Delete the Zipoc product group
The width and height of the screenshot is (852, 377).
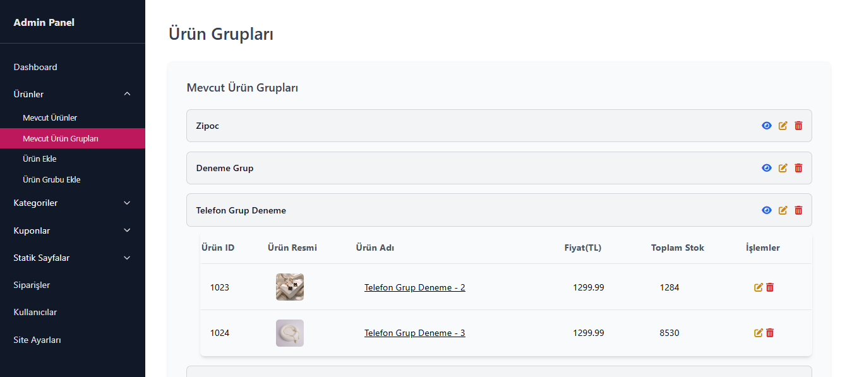(798, 126)
